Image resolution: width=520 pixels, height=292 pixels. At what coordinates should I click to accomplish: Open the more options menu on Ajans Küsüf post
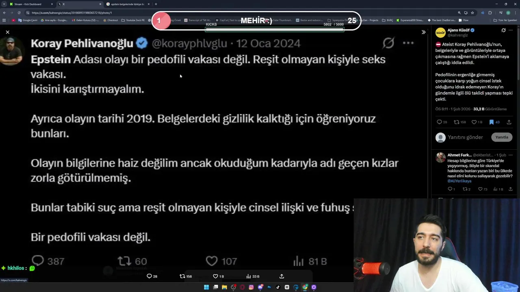coord(511,30)
